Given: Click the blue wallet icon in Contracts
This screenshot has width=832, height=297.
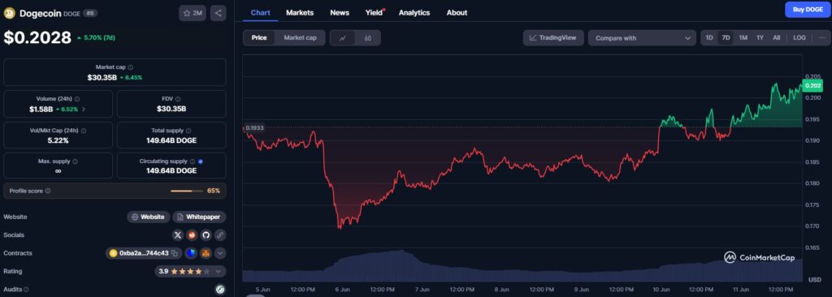Looking at the screenshot, I should pyautogui.click(x=191, y=253).
